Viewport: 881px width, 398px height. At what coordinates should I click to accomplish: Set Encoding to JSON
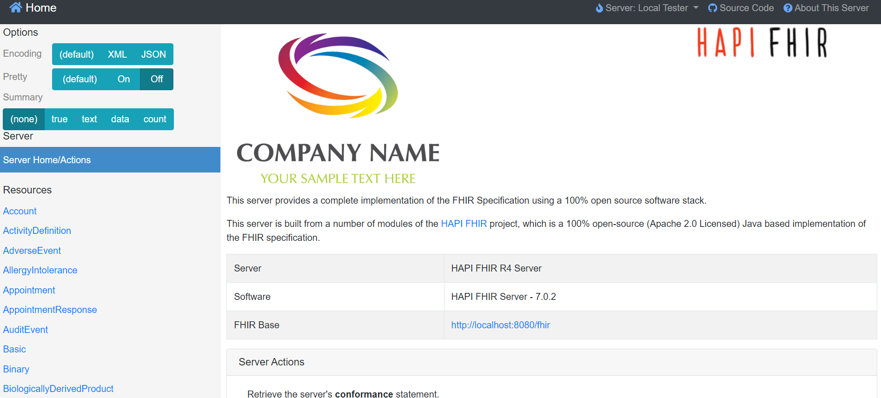click(x=153, y=54)
